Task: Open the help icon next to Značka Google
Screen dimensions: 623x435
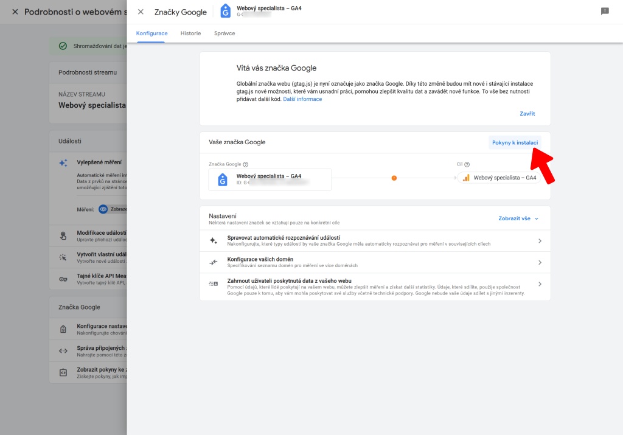Action: pyautogui.click(x=245, y=164)
